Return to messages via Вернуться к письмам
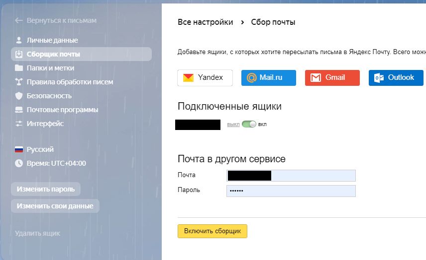The image size is (426, 260). click(x=61, y=20)
